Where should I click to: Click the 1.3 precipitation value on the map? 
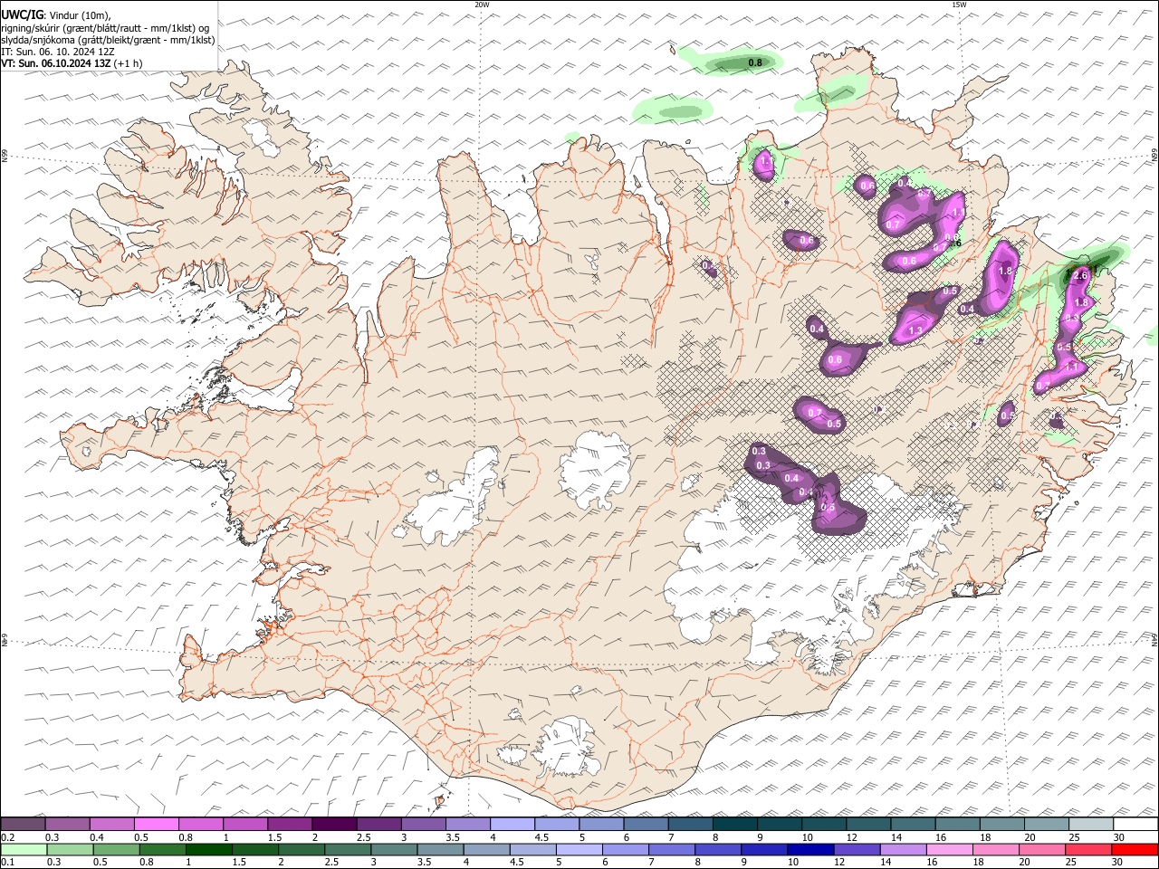[x=915, y=330]
